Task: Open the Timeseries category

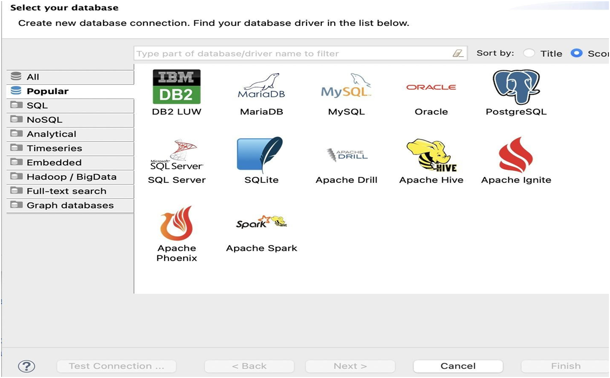Action: click(70, 148)
